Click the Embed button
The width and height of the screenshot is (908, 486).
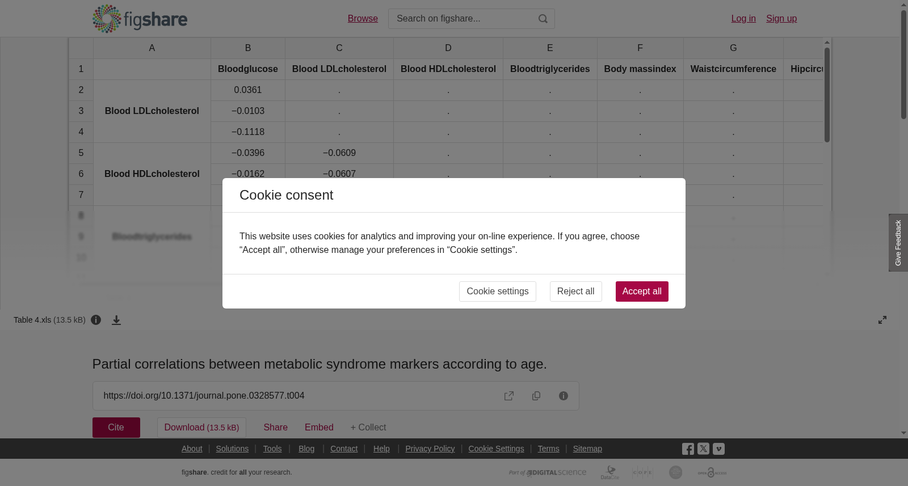(x=319, y=428)
